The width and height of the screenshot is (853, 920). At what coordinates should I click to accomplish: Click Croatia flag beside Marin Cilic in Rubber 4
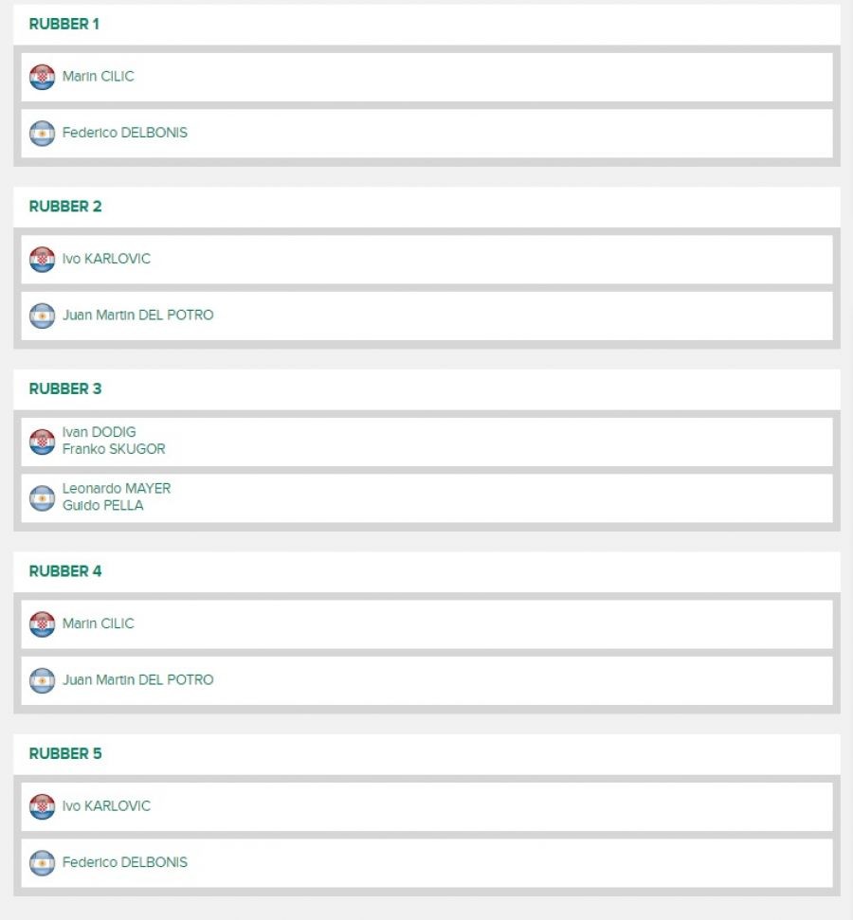pyautogui.click(x=42, y=624)
